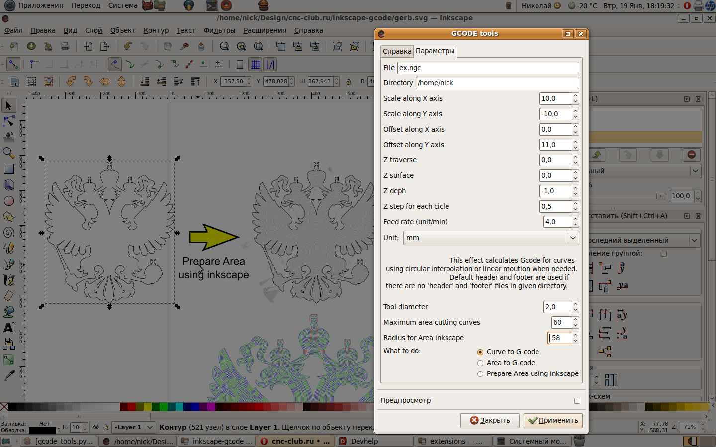Select the Bezier Pen tool

click(x=9, y=264)
